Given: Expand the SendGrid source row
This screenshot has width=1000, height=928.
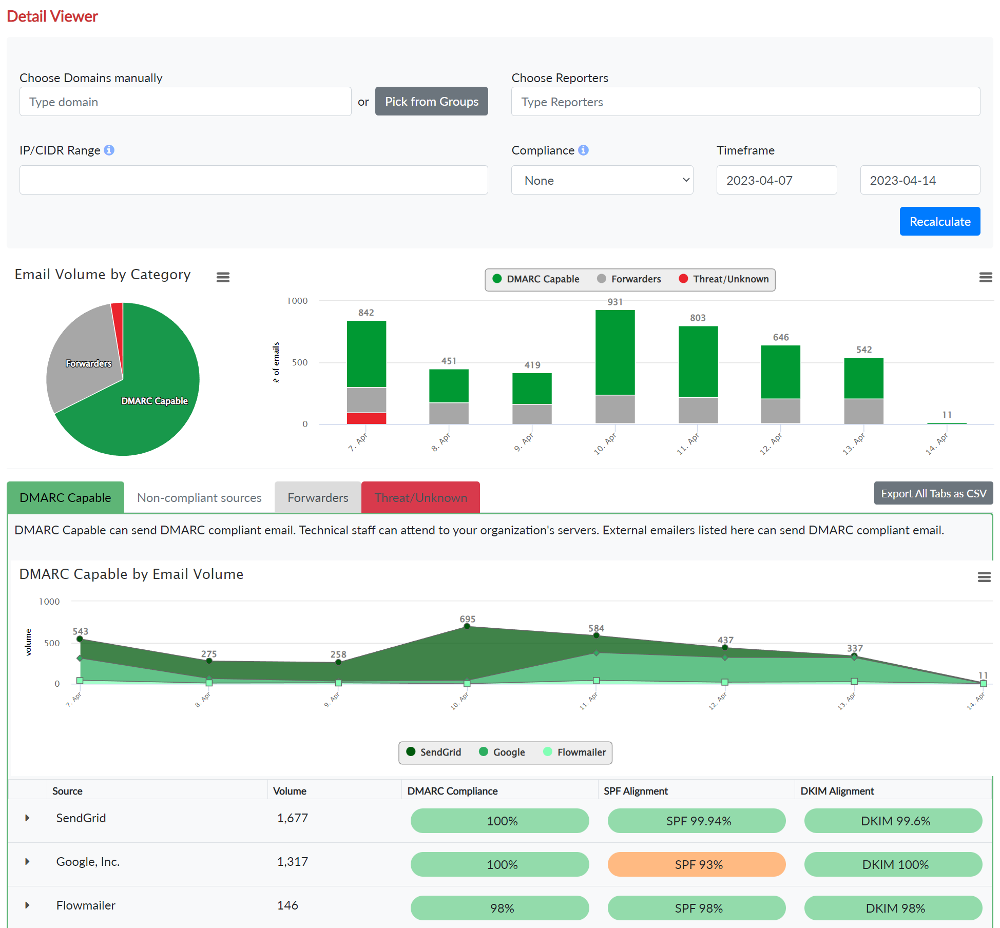Looking at the screenshot, I should tap(27, 818).
